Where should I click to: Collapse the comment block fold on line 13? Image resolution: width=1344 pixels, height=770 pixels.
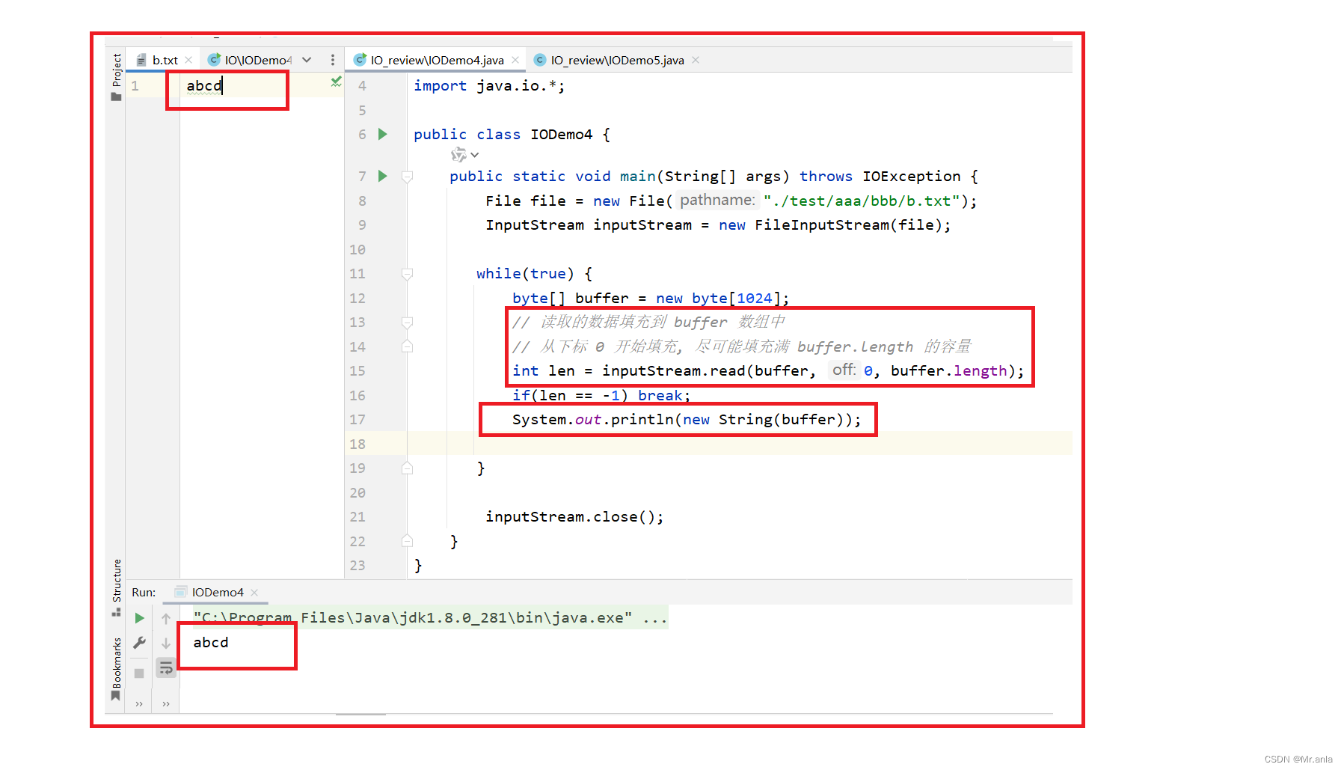[408, 323]
